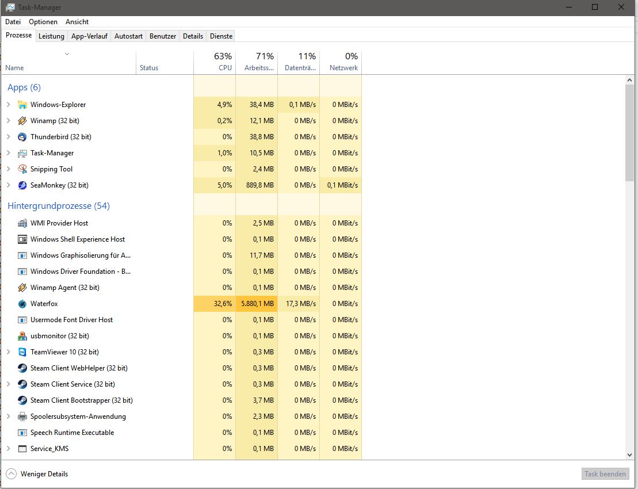Open the Datei menu
This screenshot has height=489, width=638.
[x=13, y=22]
